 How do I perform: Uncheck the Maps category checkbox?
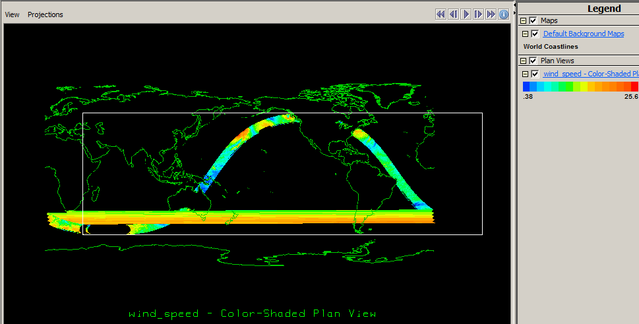[x=533, y=20]
